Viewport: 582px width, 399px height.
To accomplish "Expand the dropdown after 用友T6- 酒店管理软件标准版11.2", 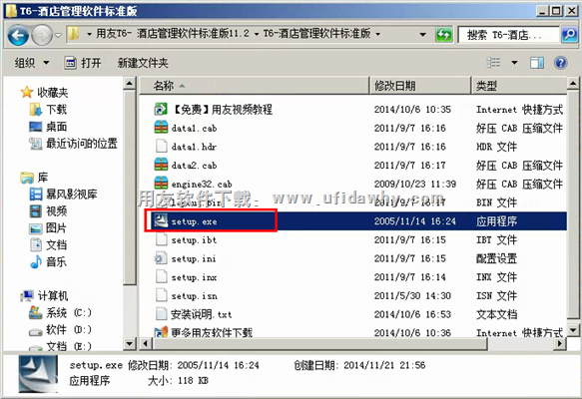I will [x=257, y=34].
